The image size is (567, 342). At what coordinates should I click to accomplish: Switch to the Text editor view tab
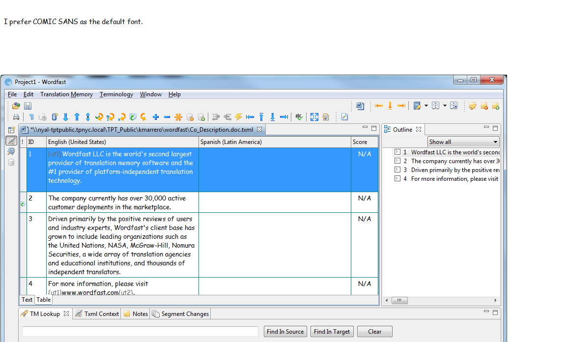click(x=27, y=300)
